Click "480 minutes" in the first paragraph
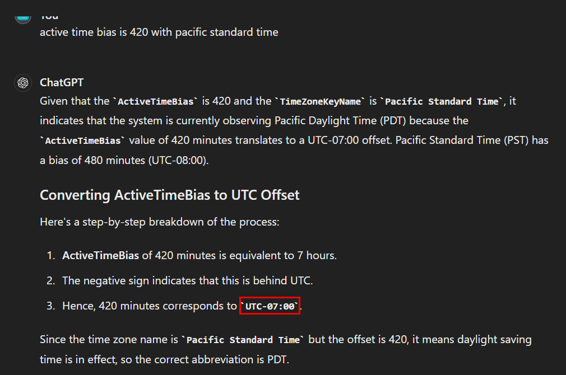Image resolution: width=566 pixels, height=375 pixels. (110, 160)
